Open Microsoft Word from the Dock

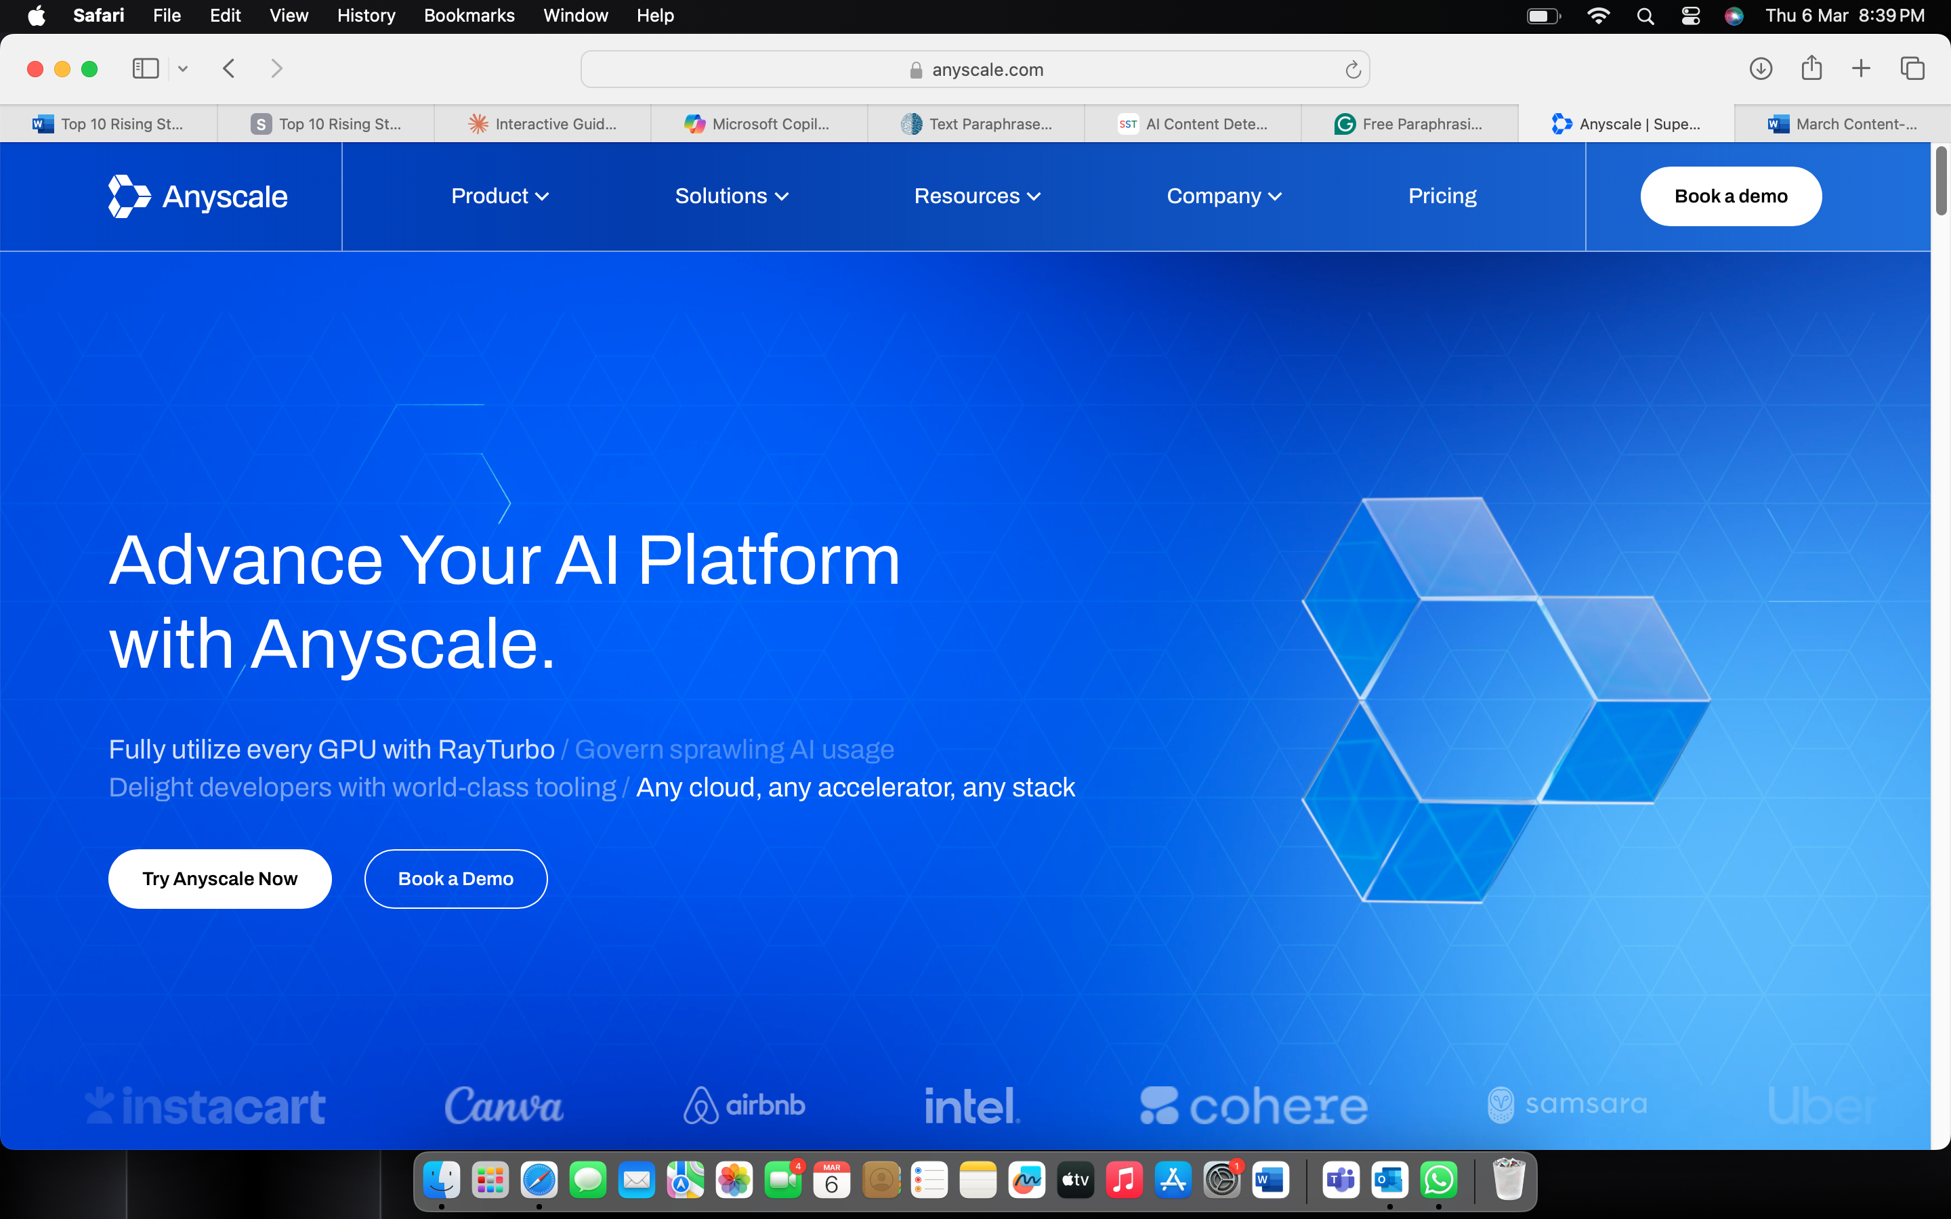[1270, 1181]
